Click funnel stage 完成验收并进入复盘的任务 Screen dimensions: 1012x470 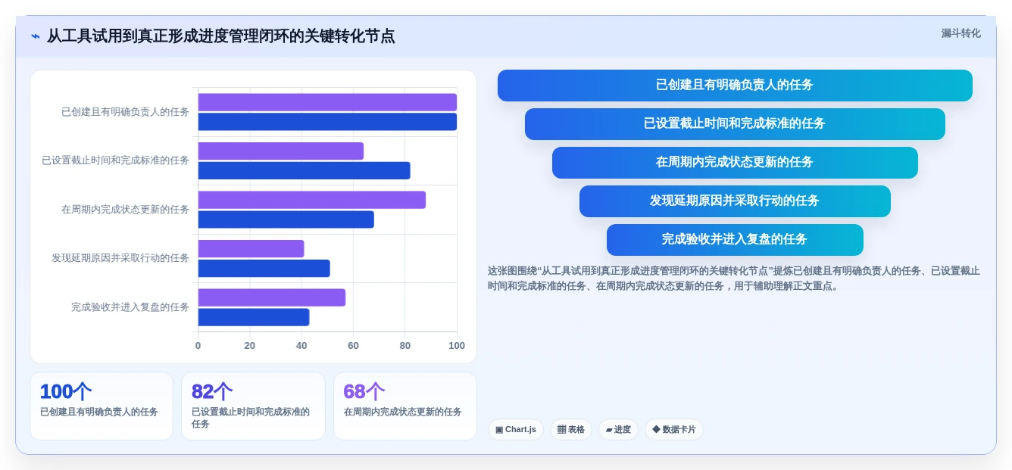(x=735, y=240)
